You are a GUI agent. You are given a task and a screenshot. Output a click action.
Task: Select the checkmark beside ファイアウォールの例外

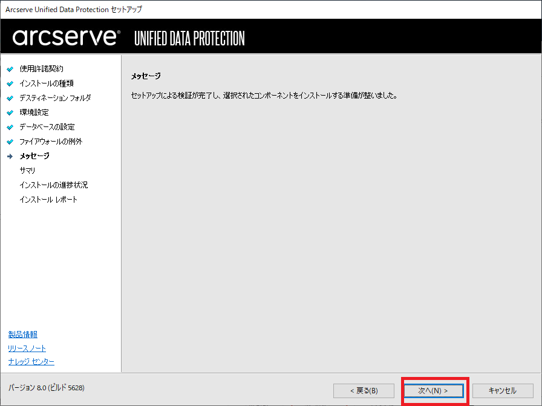coord(10,142)
